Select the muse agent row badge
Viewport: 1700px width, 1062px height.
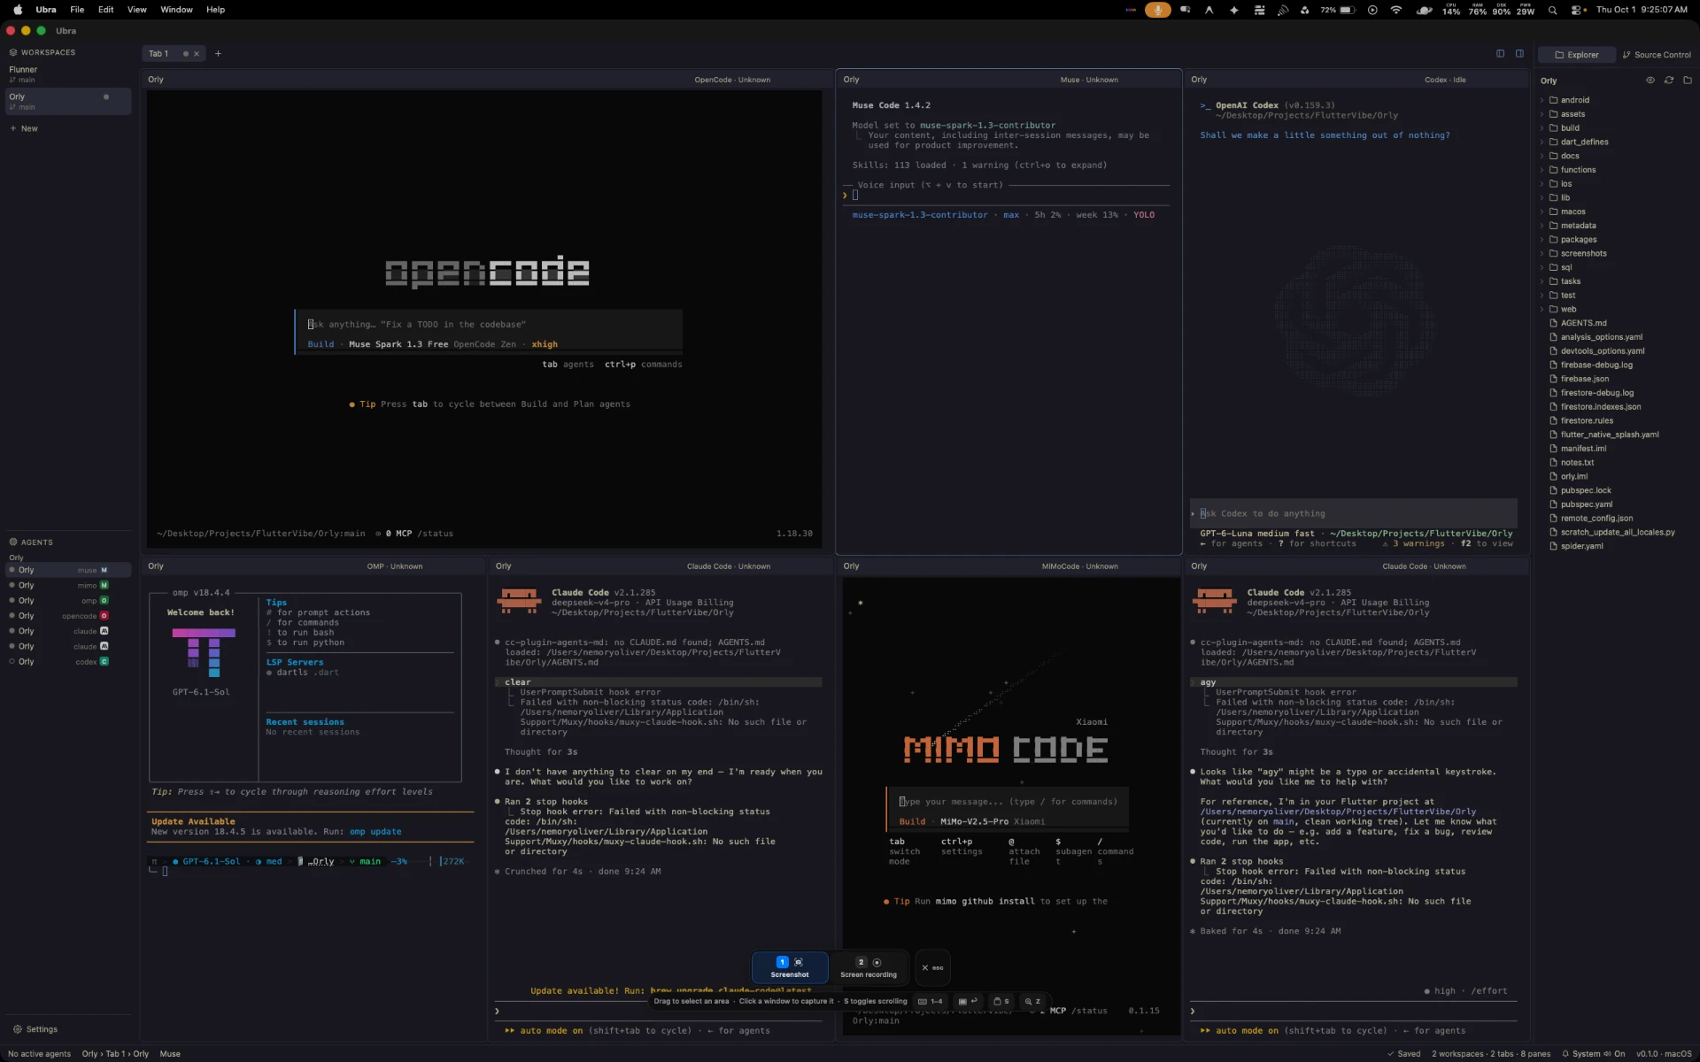point(104,570)
